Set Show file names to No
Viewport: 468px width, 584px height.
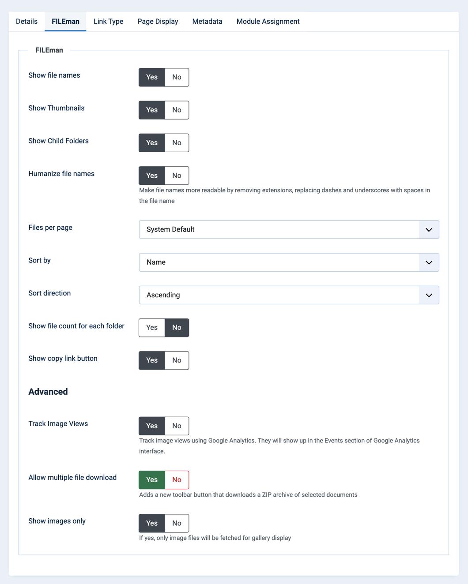pos(177,77)
